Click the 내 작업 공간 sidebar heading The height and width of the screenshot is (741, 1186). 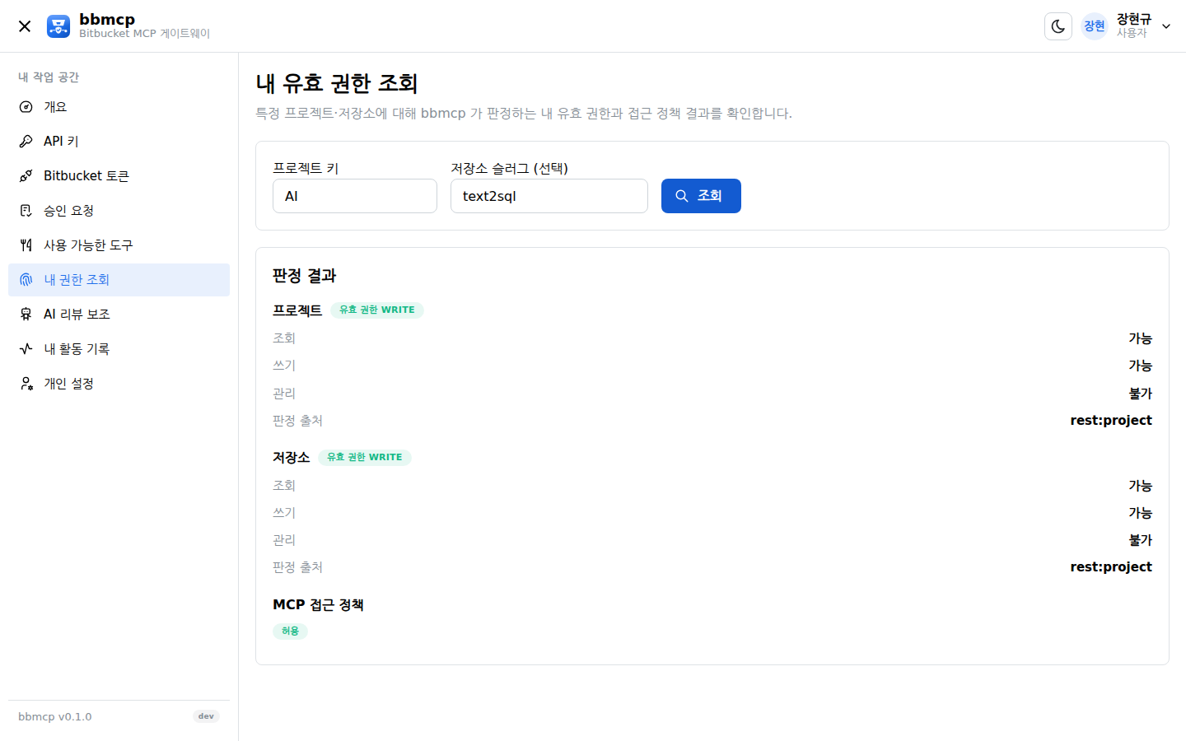click(49, 77)
